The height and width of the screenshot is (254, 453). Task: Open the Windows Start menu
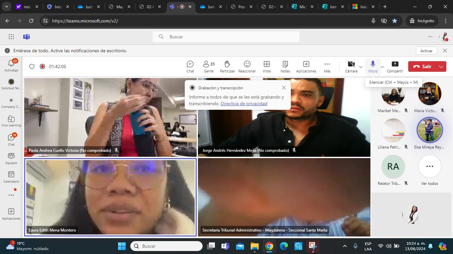coord(122,246)
